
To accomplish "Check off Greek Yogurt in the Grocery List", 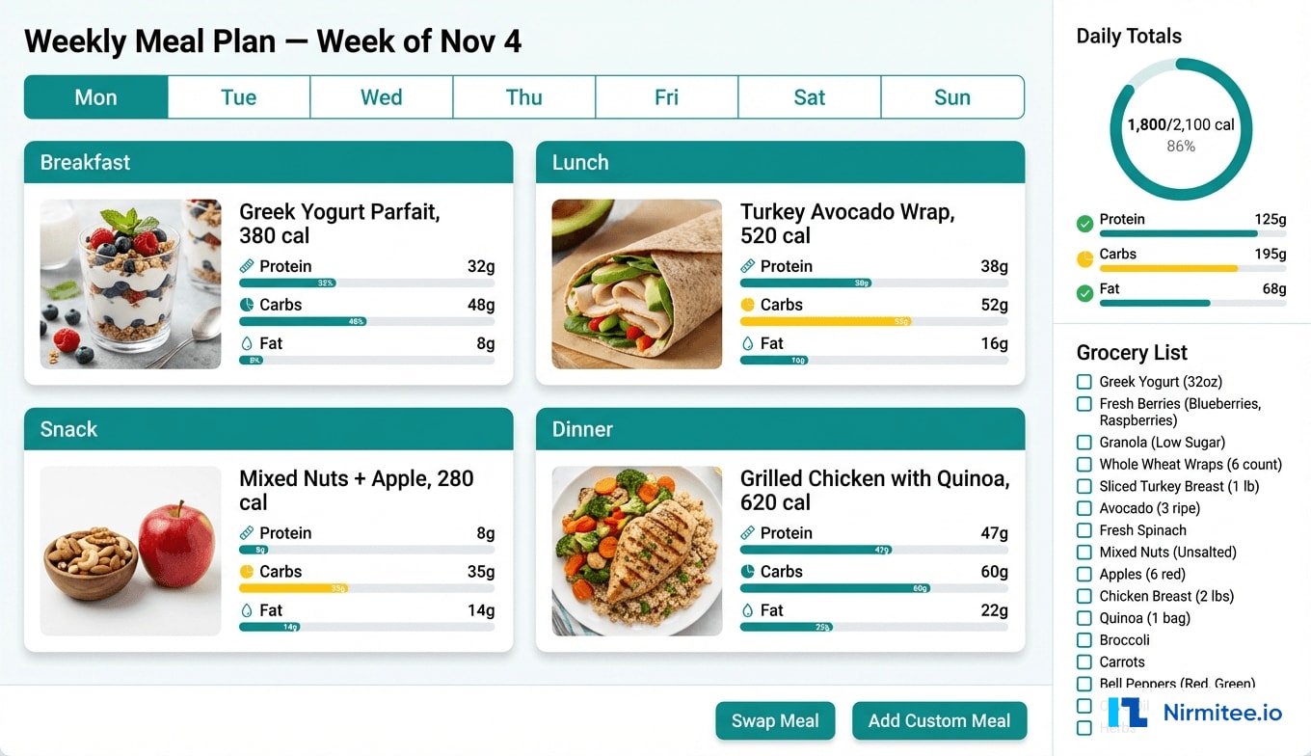I will click(1083, 382).
